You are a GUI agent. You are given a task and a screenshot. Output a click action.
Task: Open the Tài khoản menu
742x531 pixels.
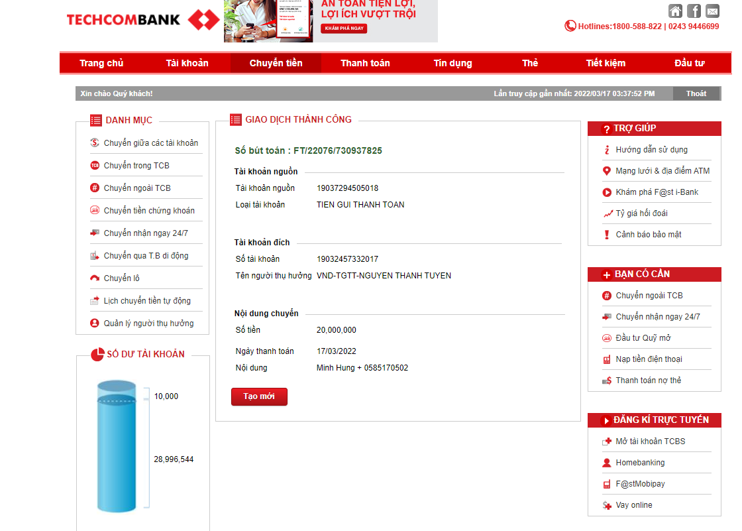[x=187, y=63]
